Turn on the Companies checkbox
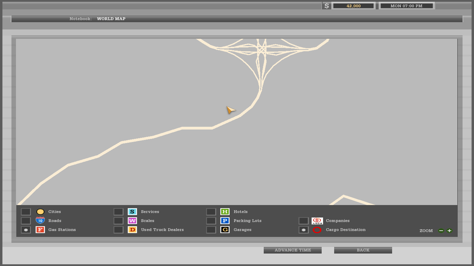Viewport: 474px width, 266px height. 304,221
